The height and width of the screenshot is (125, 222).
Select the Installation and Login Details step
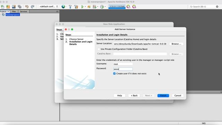(x=81, y=43)
